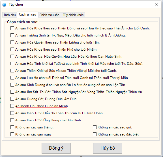Select the Cách an sao tab

click(x=27, y=14)
